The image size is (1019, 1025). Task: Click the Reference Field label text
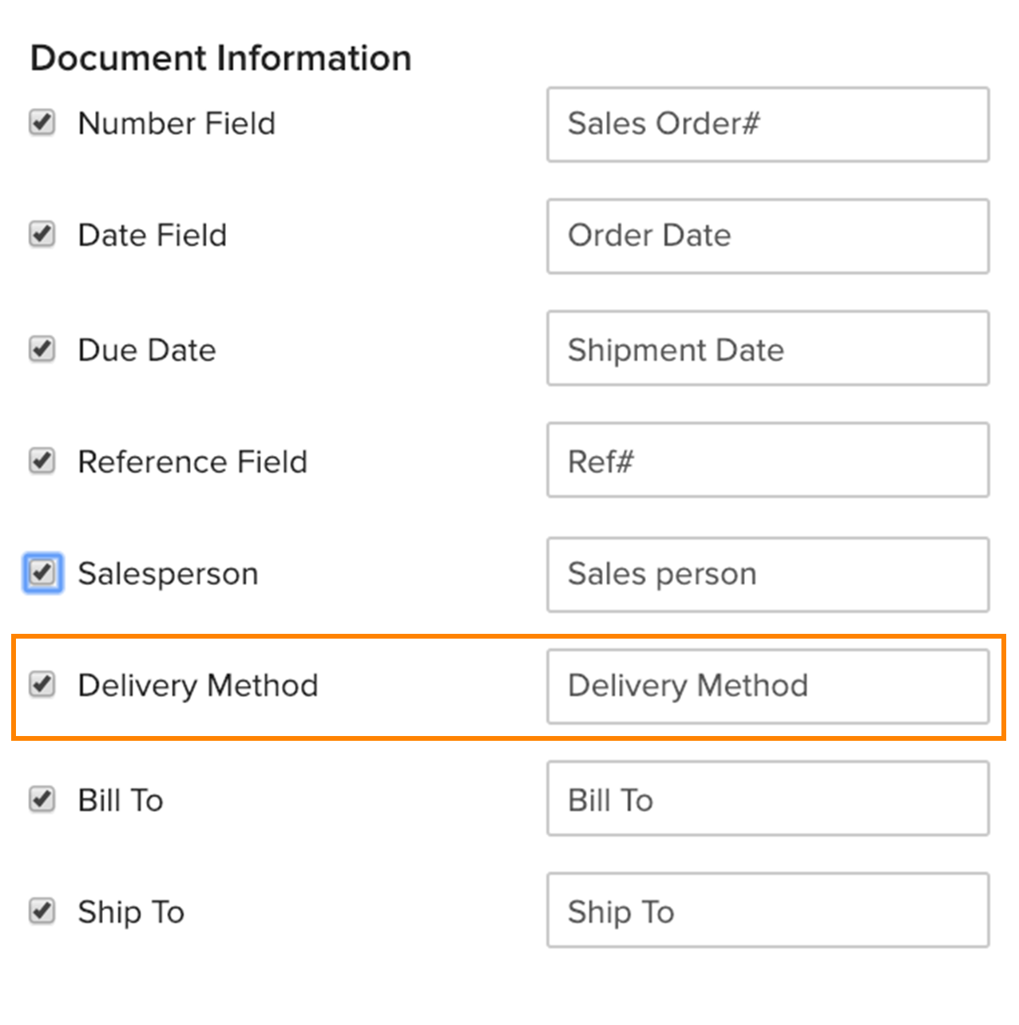192,462
